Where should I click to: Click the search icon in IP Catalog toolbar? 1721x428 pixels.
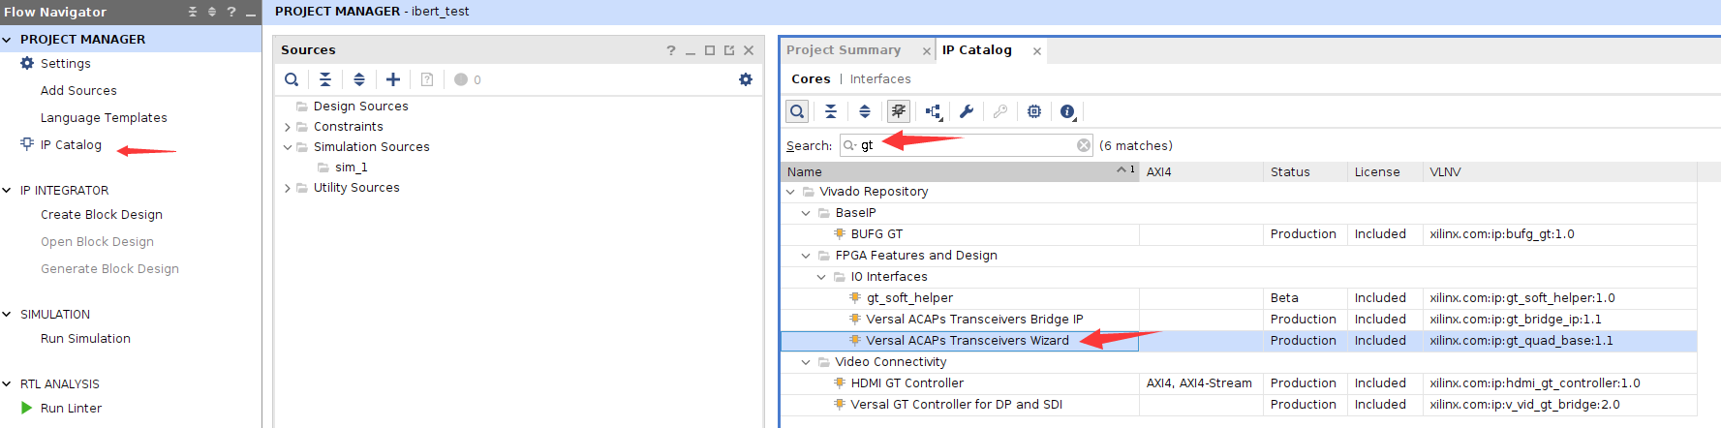(797, 111)
